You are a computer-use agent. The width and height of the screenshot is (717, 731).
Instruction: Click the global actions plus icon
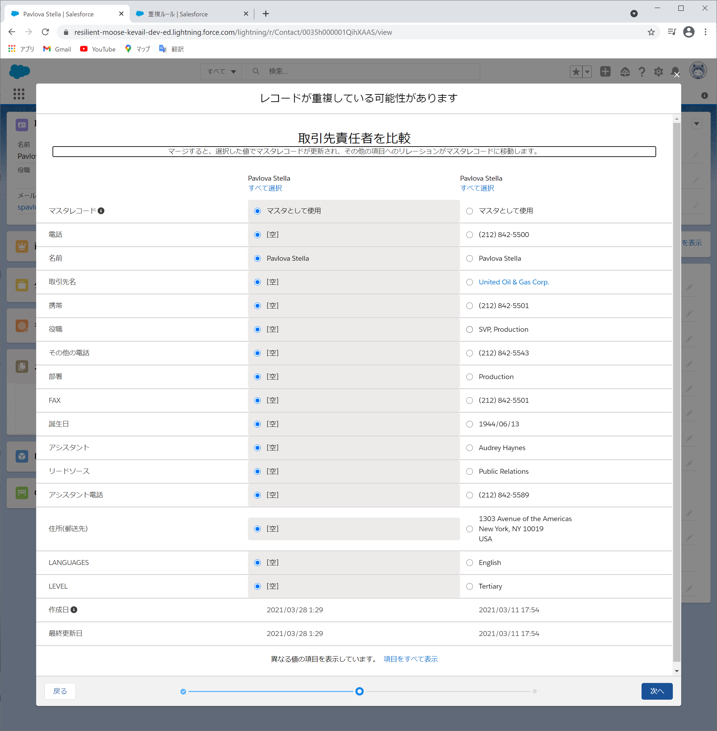point(605,72)
